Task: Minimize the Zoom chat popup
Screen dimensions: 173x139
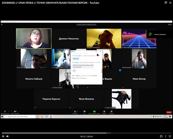Action: [92, 51]
